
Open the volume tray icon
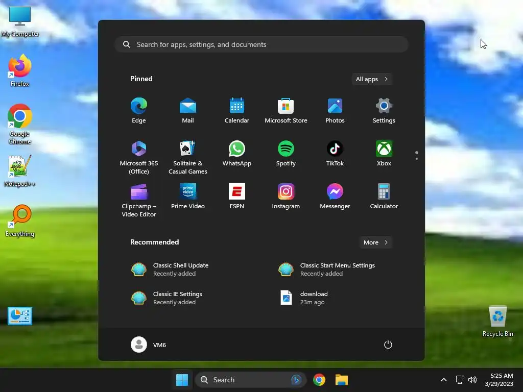(472, 380)
